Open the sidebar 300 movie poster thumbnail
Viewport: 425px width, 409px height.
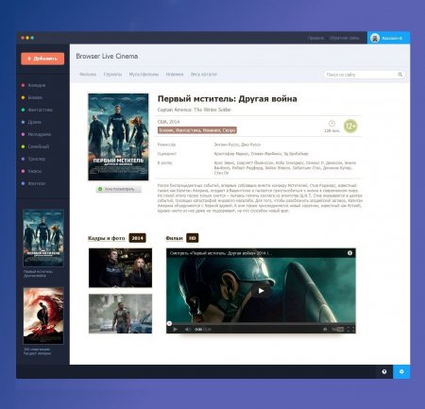click(43, 315)
